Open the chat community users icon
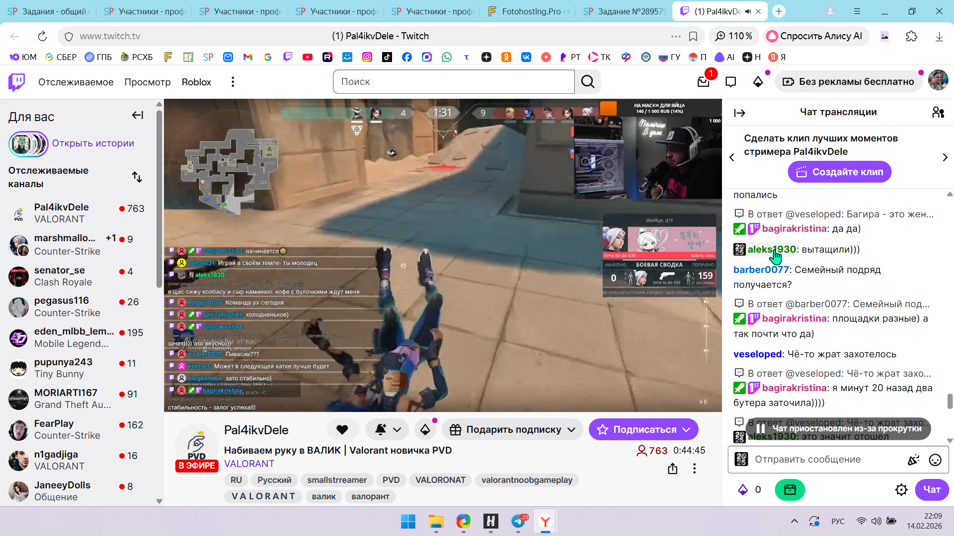Screen dimensions: 954x536 [938, 112]
